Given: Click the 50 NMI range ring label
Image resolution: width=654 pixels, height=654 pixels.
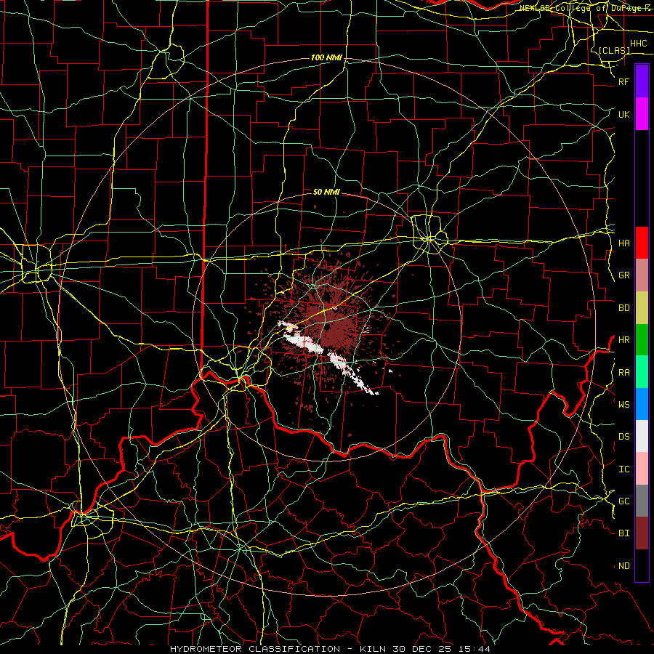Looking at the screenshot, I should point(326,192).
